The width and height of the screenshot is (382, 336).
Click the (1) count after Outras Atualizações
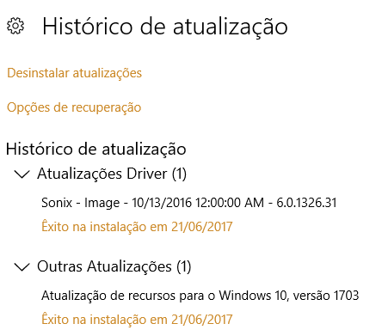[183, 266]
